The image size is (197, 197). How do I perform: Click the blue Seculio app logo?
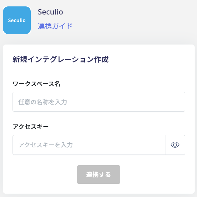17,20
